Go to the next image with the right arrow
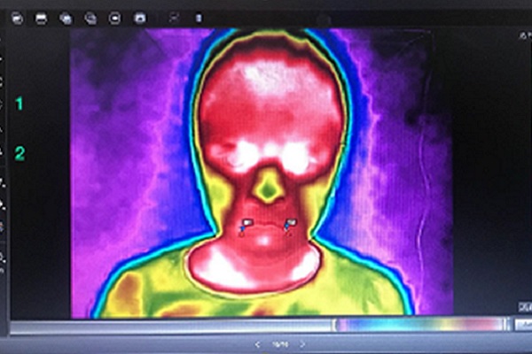 [302, 344]
